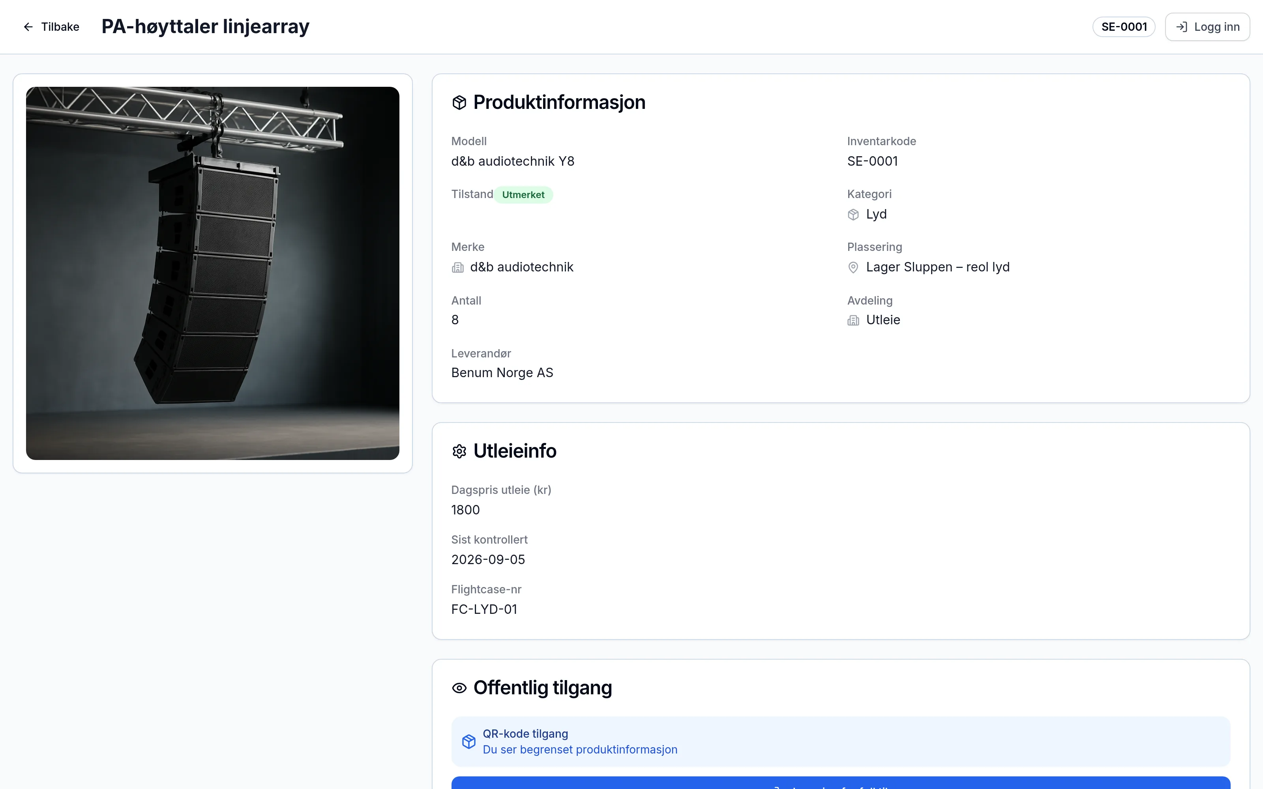Click the Merke value d&b audiotechnik
1263x789 pixels.
pos(521,267)
